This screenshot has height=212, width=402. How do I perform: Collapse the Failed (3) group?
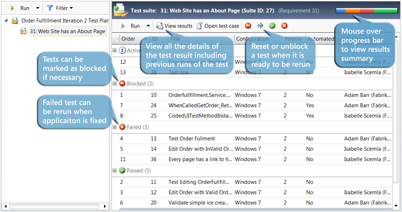point(115,127)
